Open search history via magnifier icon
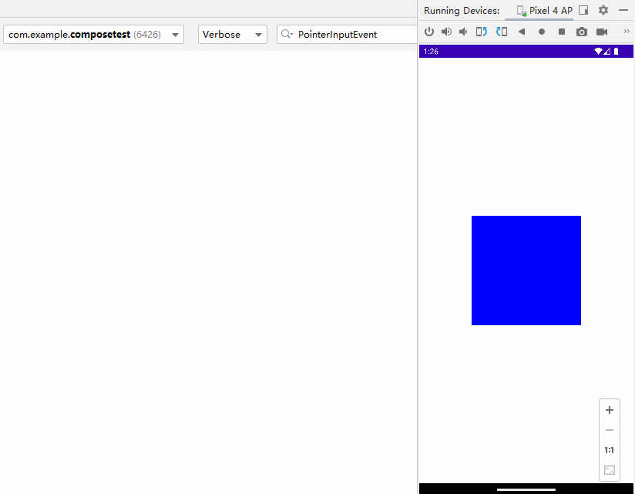 coord(287,35)
